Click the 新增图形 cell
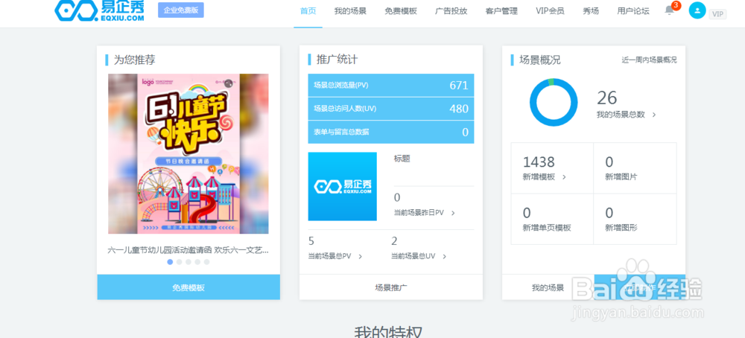The image size is (745, 338). click(635, 219)
